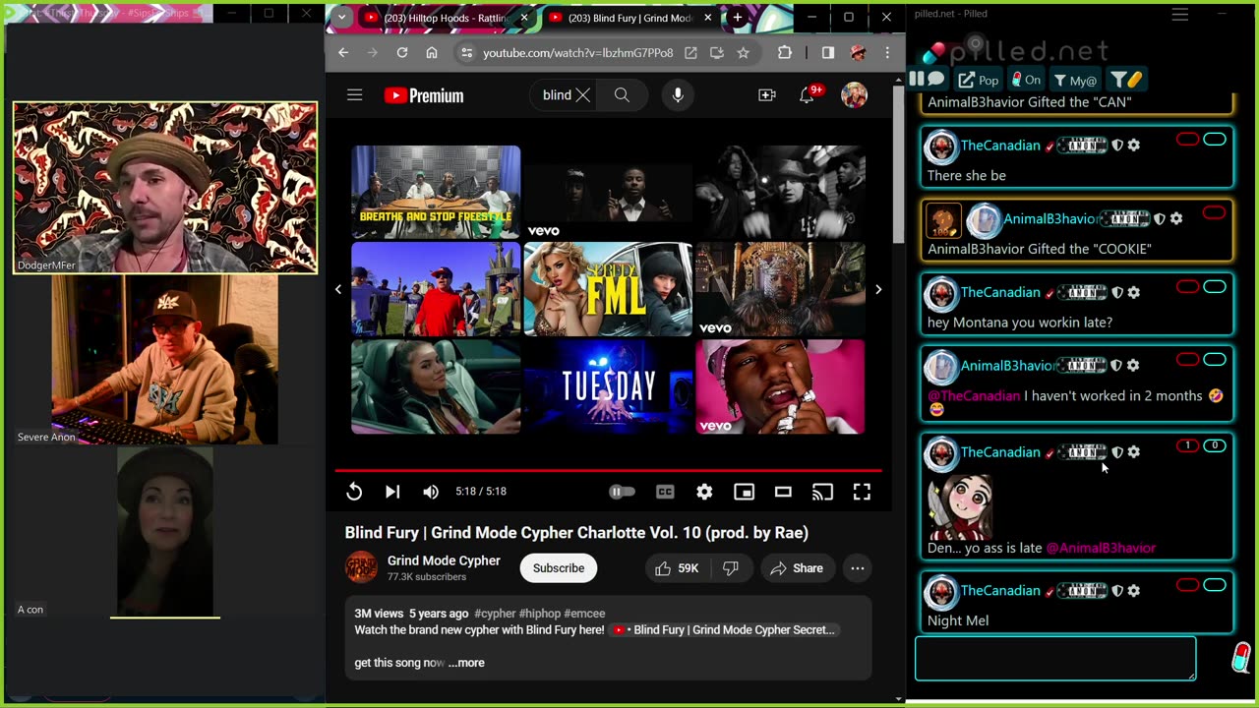Cast the video with Play on TV
Screen dimensions: 1259x708
coord(822,492)
